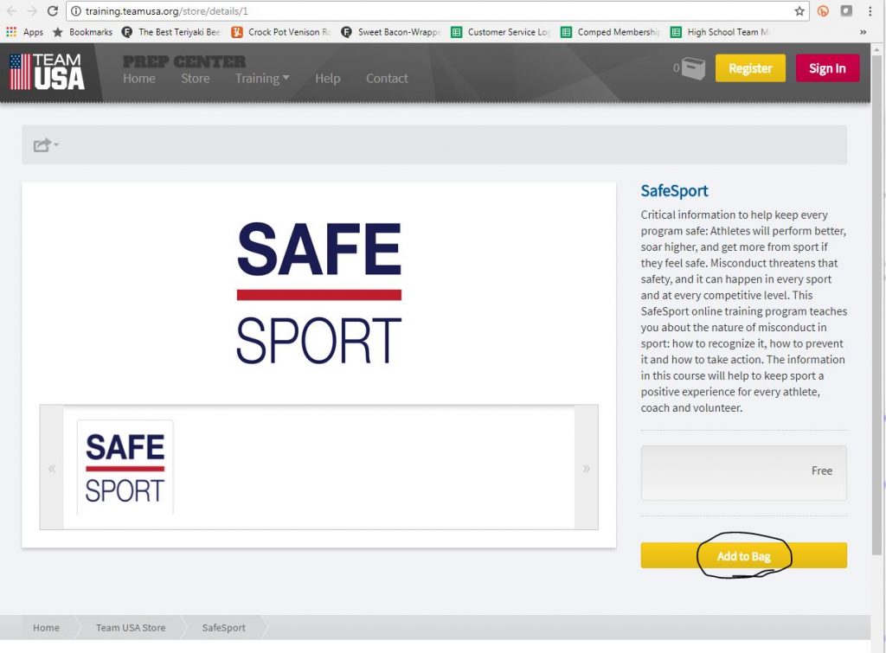Open the Chrome three-dot menu
This screenshot has width=886, height=653.
870,11
